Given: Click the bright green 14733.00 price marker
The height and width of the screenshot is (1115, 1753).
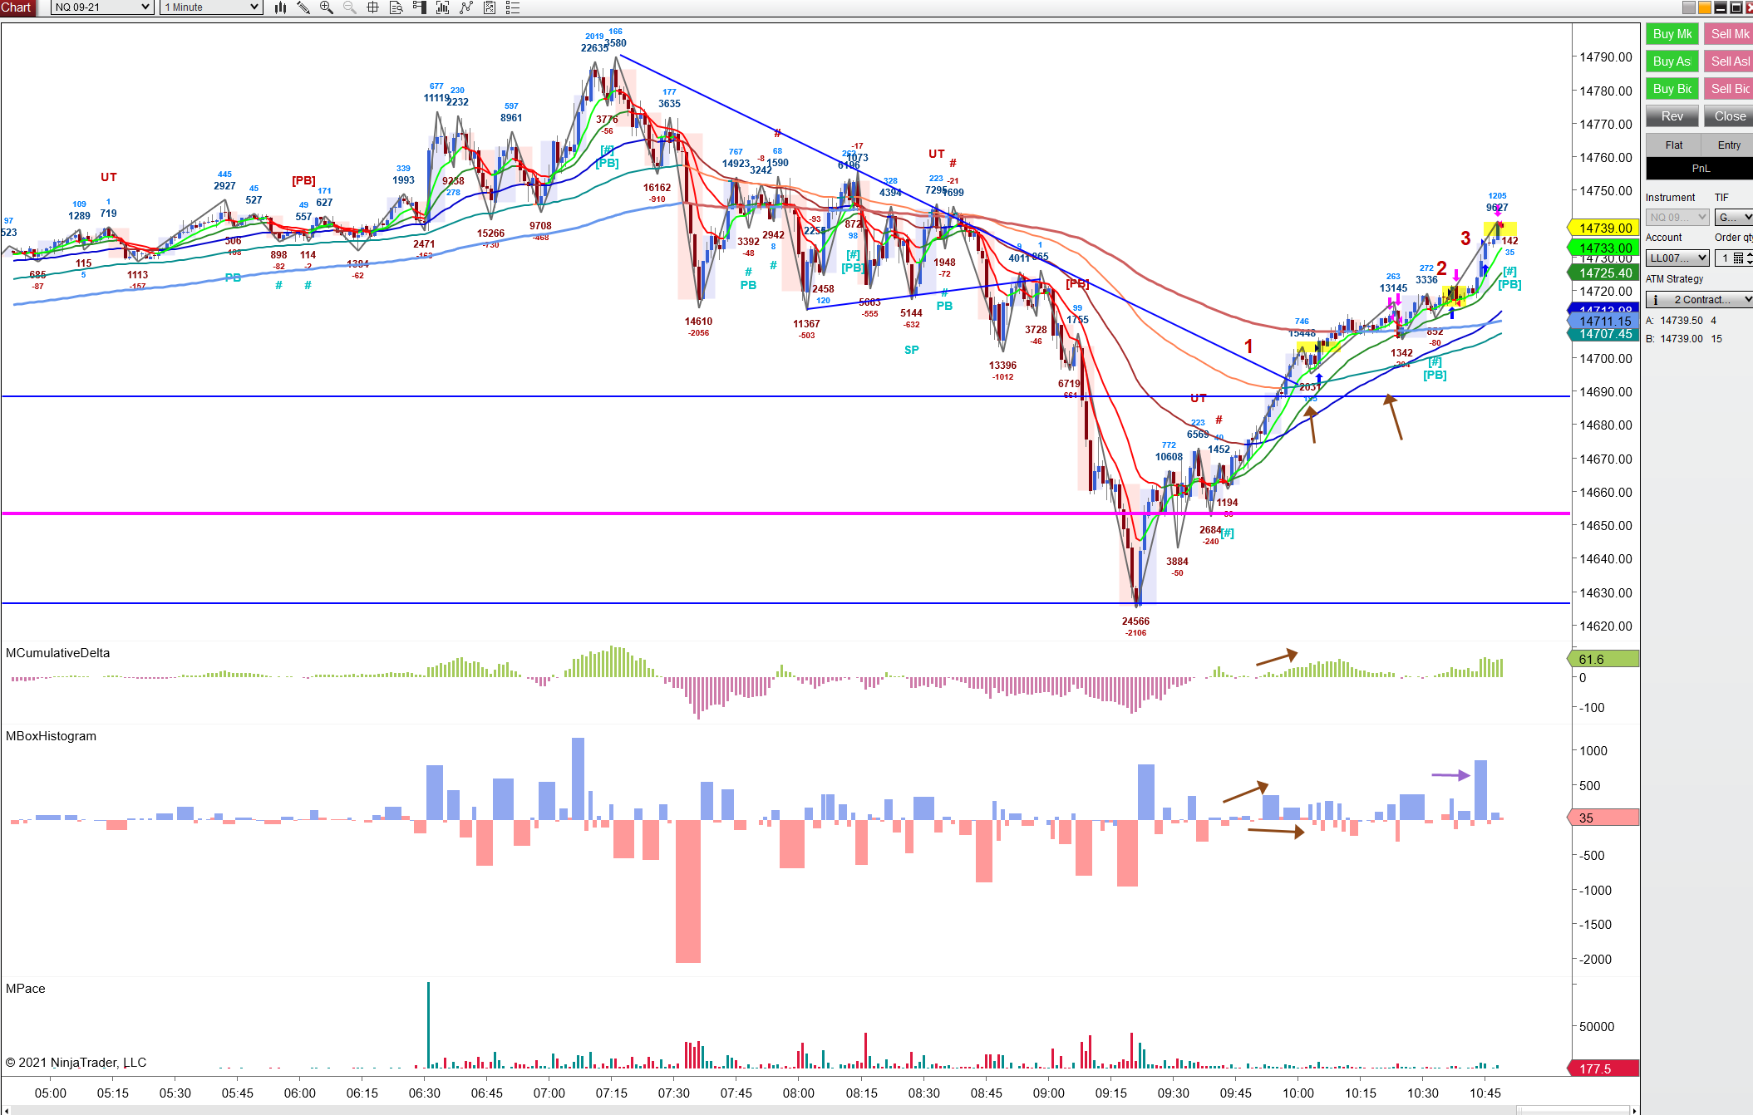Looking at the screenshot, I should click(1603, 248).
